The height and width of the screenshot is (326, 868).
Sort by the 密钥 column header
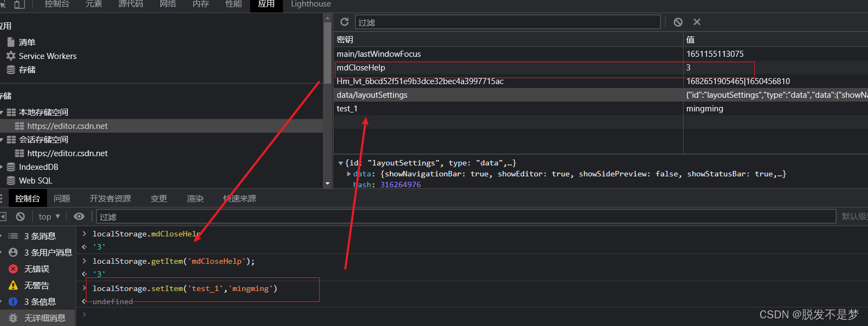[x=508, y=39]
